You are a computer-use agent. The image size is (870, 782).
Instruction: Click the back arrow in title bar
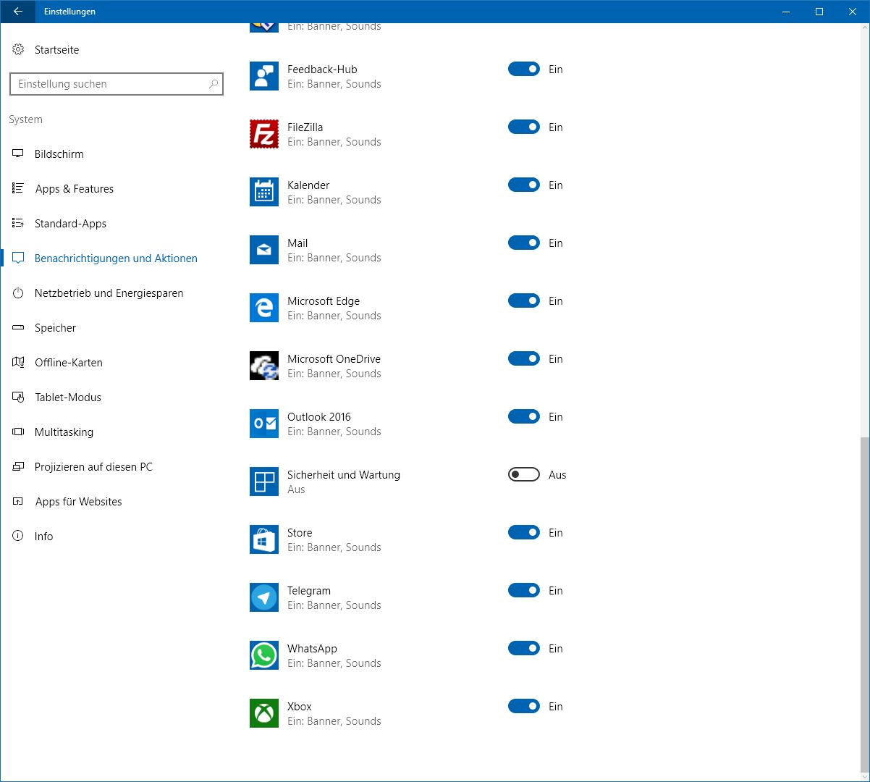tap(17, 12)
